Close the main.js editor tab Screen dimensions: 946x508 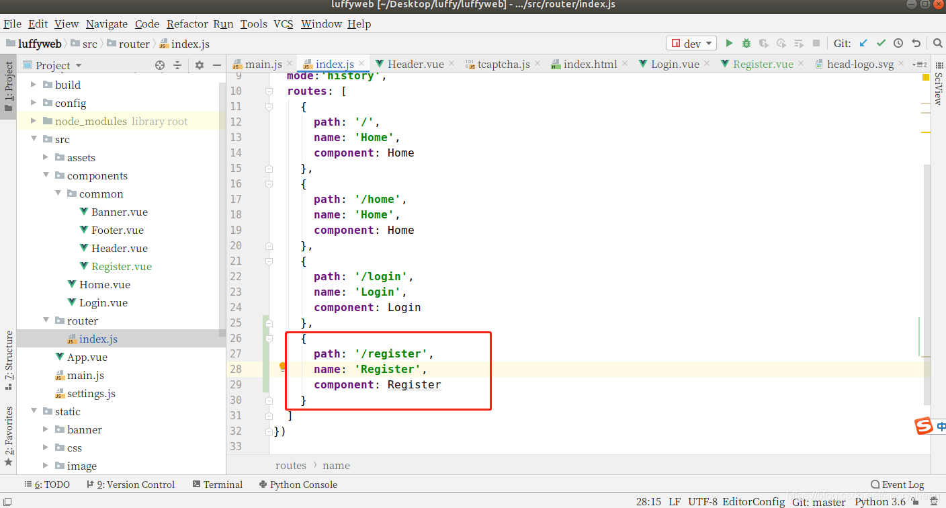(291, 64)
